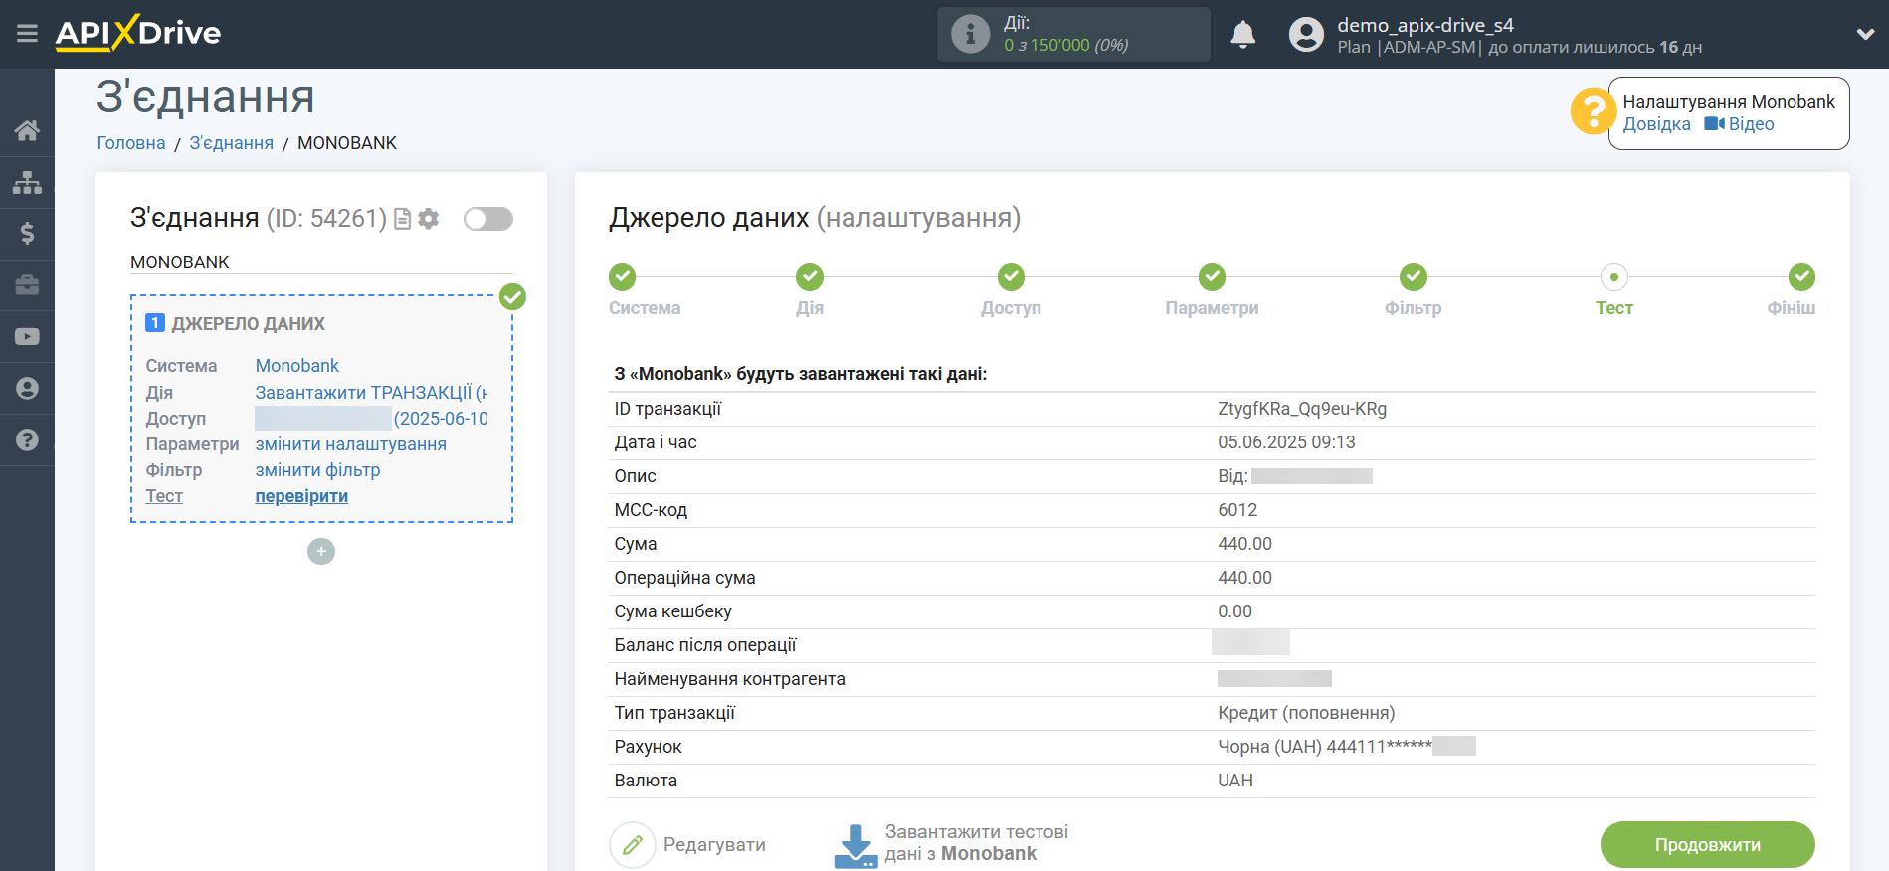Go to the Тест step
This screenshot has width=1889, height=871.
[1614, 277]
